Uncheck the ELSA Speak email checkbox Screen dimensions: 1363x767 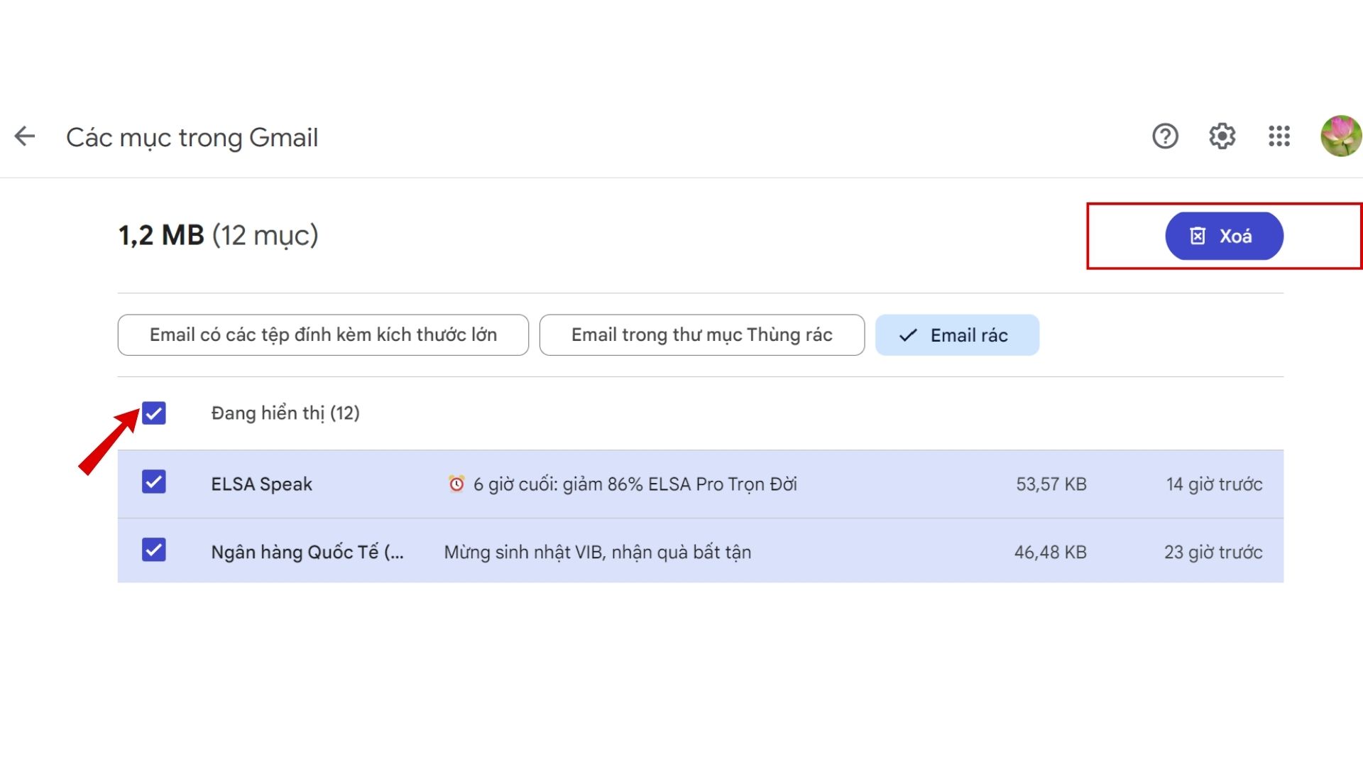tap(153, 482)
